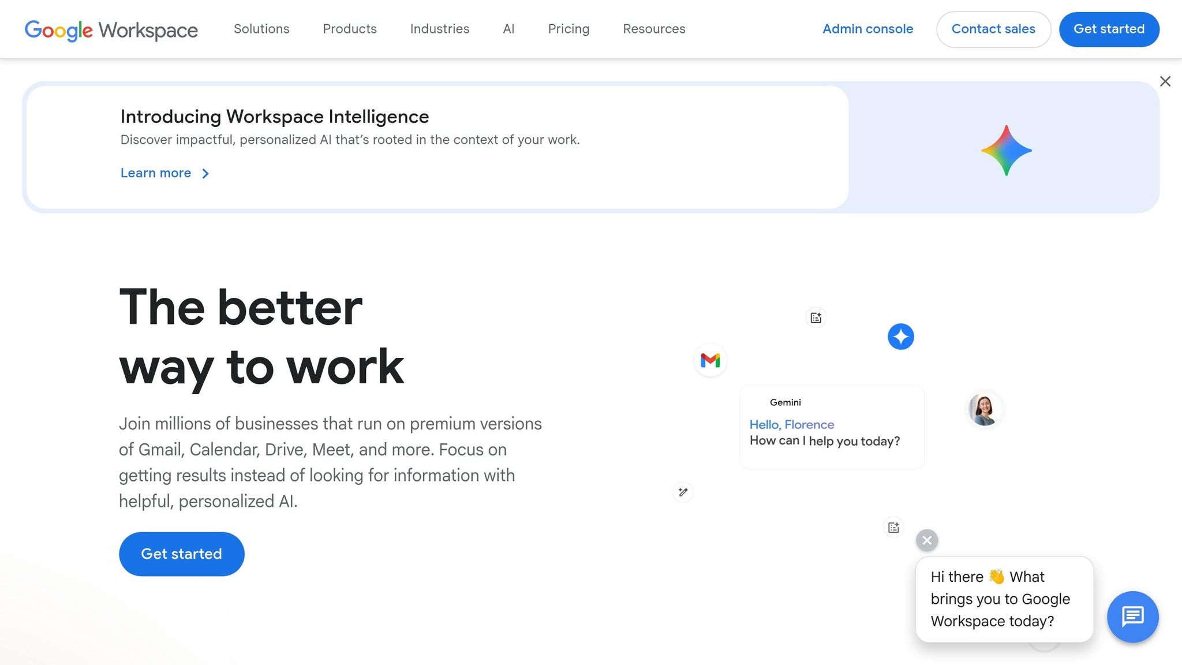The image size is (1182, 665).
Task: Close the greeting chat popup
Action: 926,540
